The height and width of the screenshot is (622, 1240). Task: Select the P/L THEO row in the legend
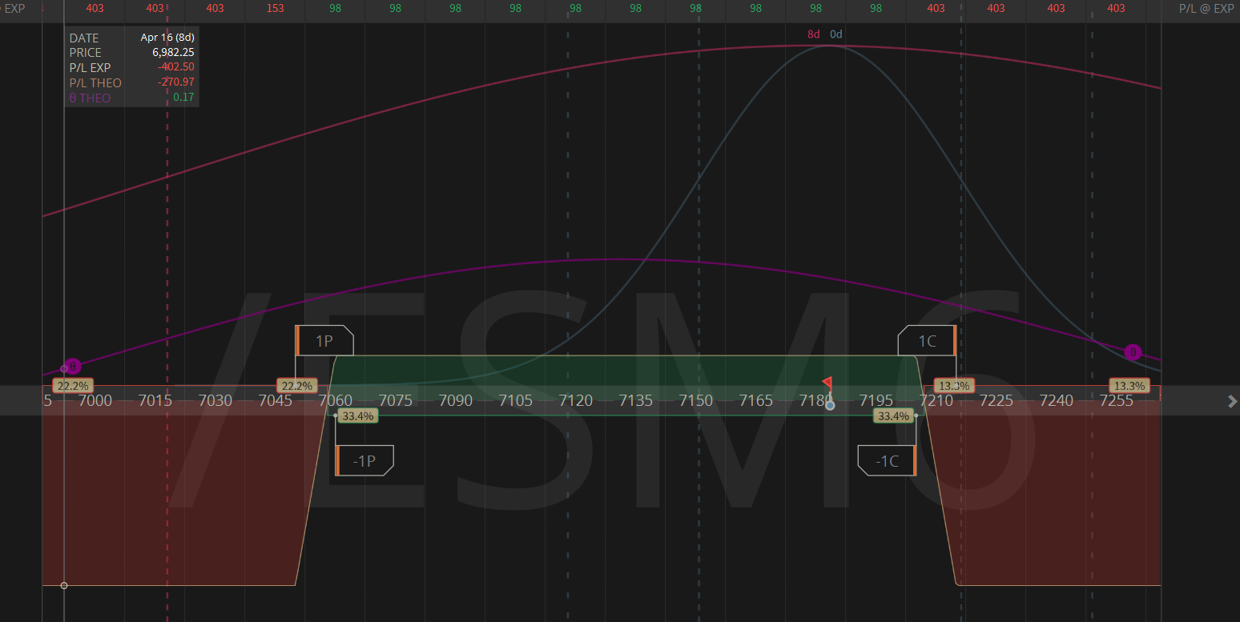pos(95,82)
